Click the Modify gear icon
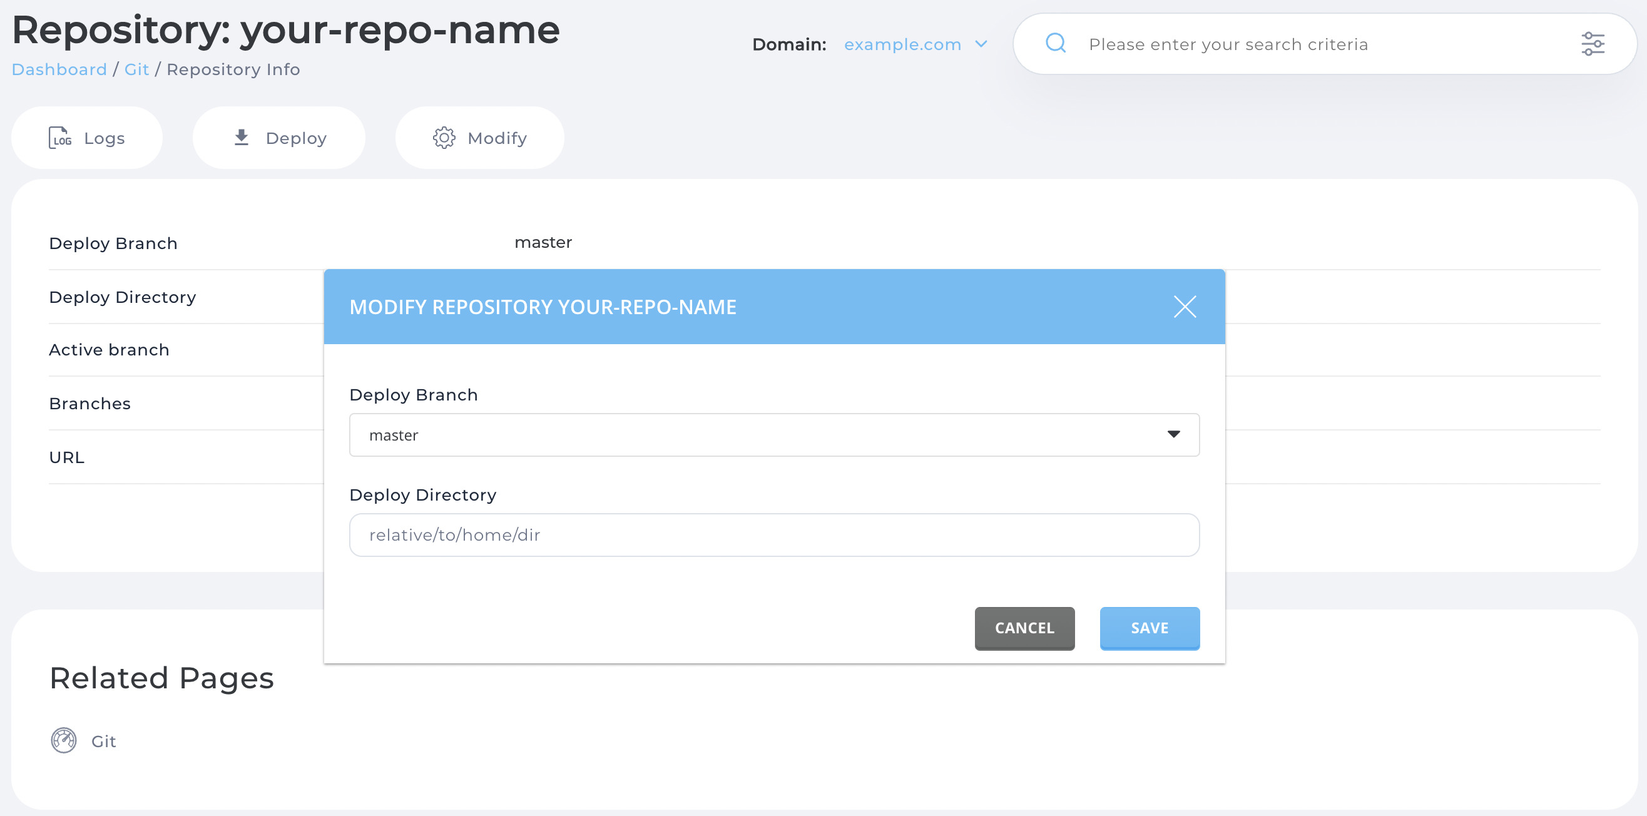The height and width of the screenshot is (816, 1647). [x=444, y=138]
